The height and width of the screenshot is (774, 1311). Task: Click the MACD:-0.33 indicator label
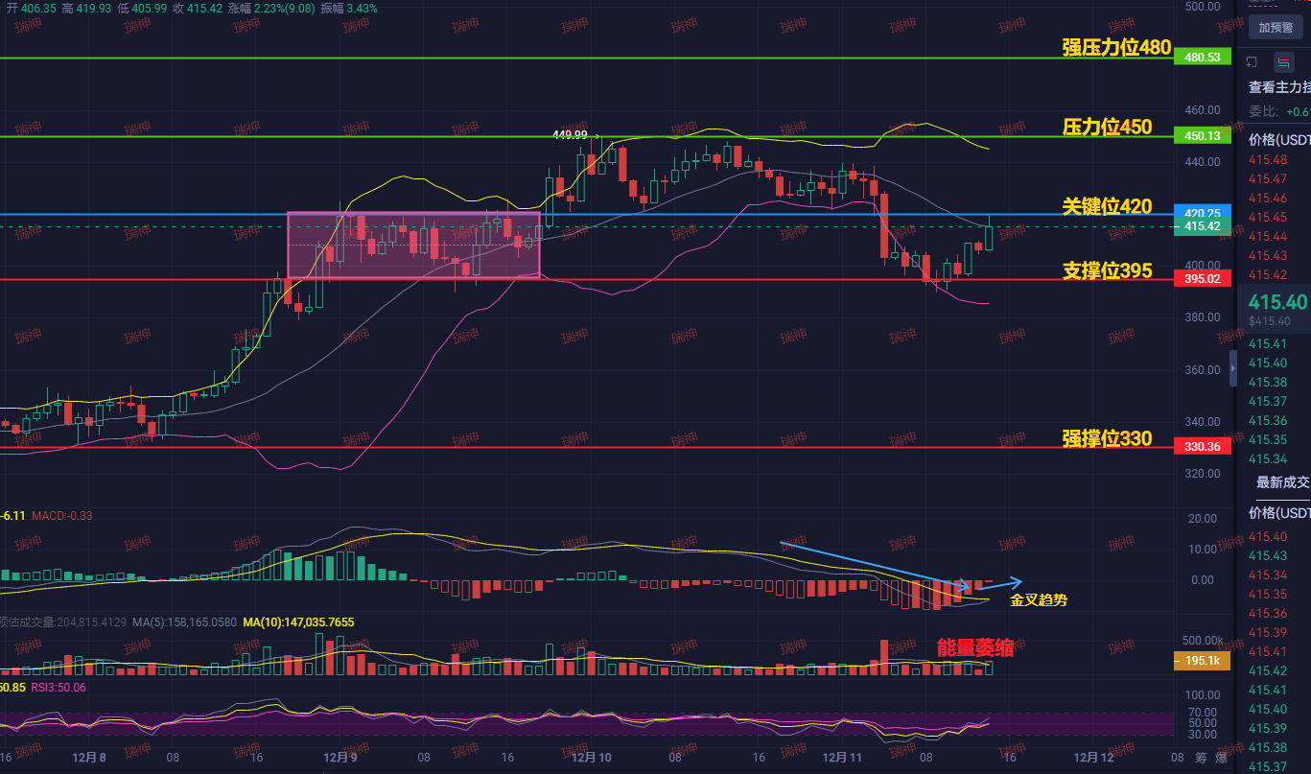62,516
